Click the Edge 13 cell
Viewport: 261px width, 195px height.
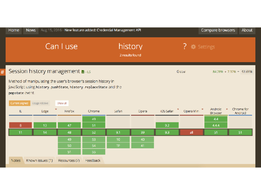pyautogui.click(x=45, y=125)
